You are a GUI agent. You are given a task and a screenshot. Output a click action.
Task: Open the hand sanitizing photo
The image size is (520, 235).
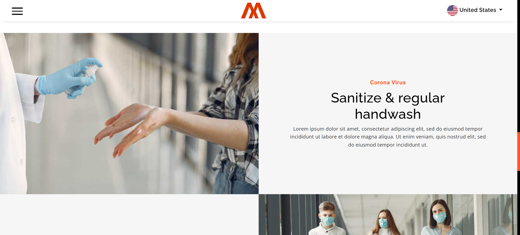click(129, 114)
